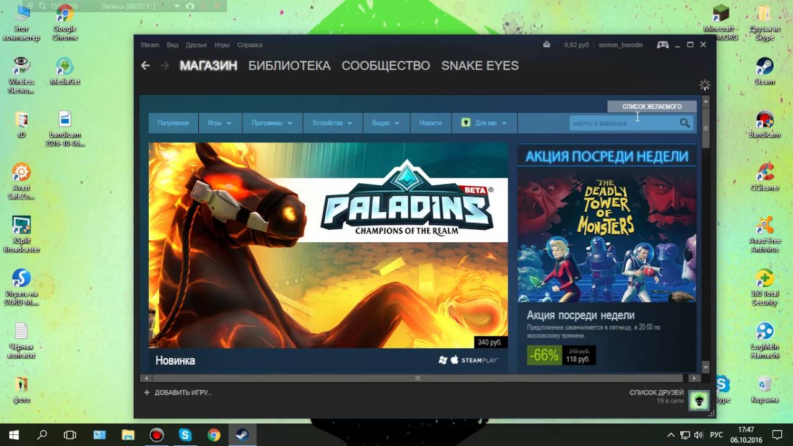Expand the Программы dropdown

pyautogui.click(x=272, y=123)
